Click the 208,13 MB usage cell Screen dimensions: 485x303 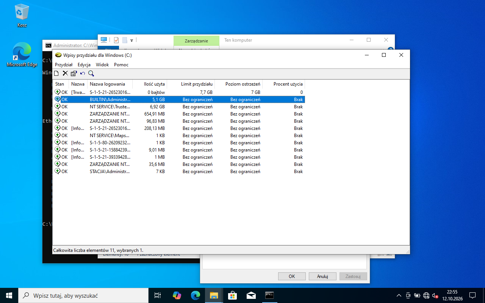pos(155,128)
